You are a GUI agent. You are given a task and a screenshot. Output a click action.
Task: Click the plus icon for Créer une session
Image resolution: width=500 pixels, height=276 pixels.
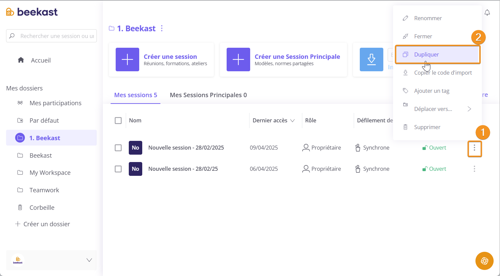pos(127,60)
